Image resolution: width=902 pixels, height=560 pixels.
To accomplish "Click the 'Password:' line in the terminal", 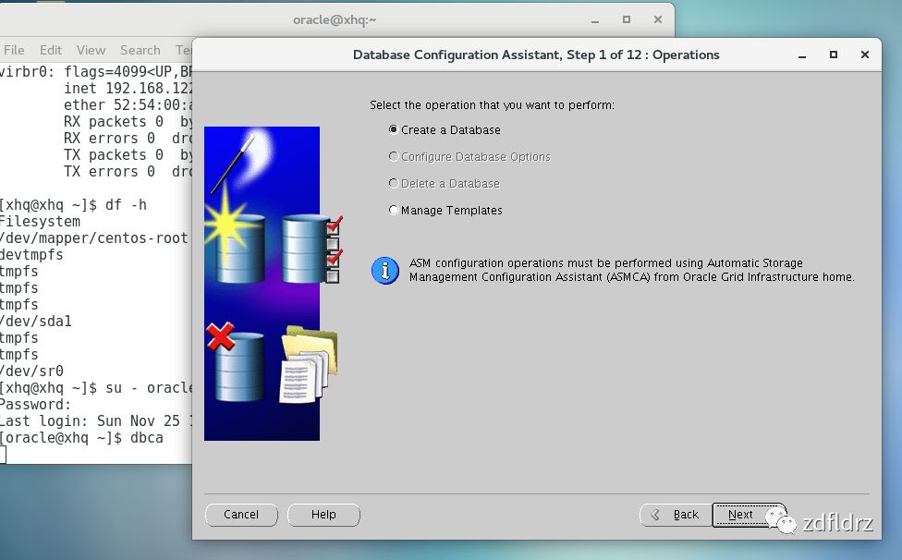I will tap(36, 405).
